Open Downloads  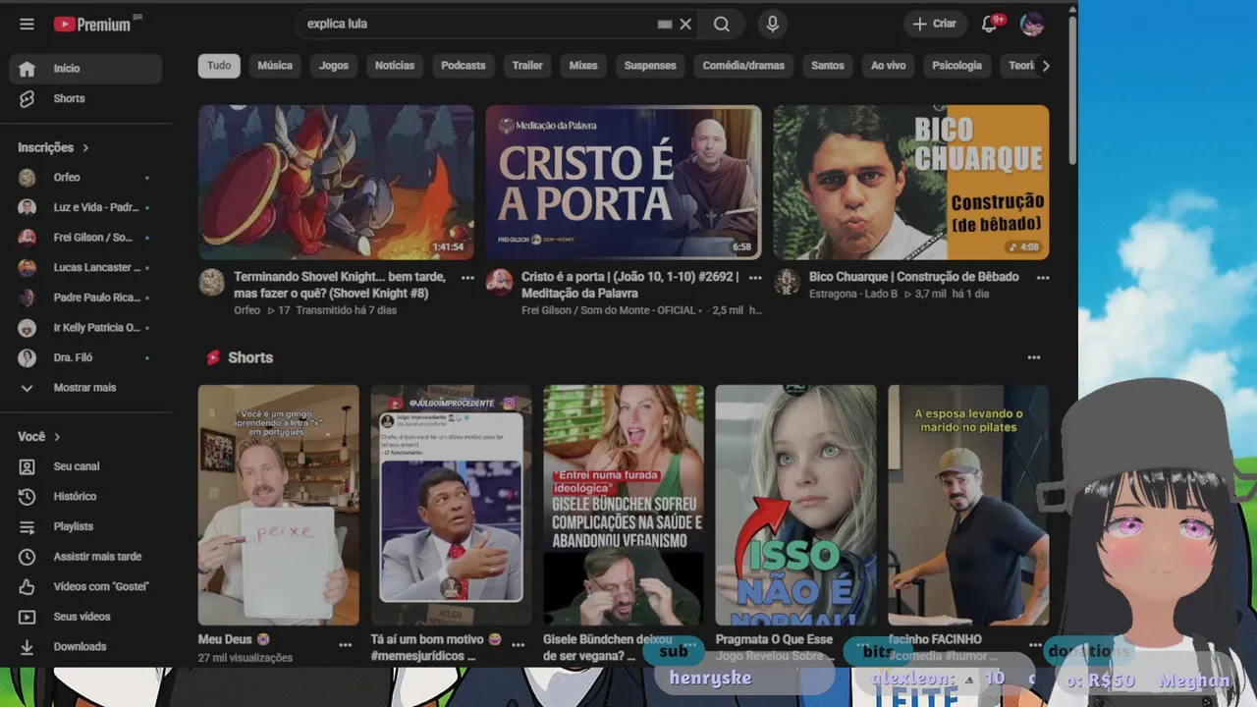pos(85,646)
